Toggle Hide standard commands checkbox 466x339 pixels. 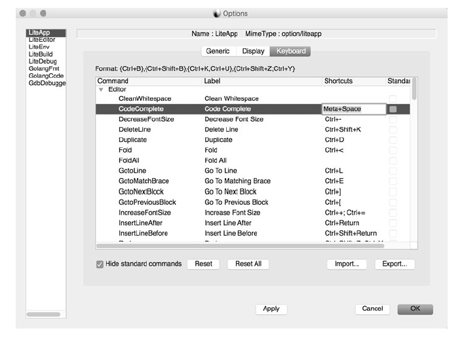(100, 264)
